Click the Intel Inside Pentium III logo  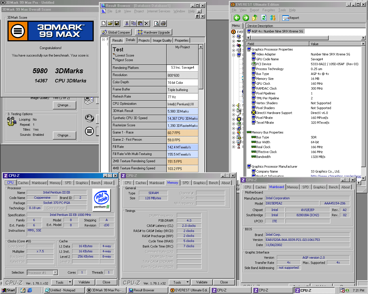click(102, 200)
